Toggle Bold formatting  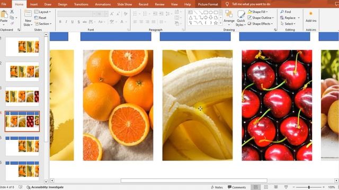[x=60, y=22]
